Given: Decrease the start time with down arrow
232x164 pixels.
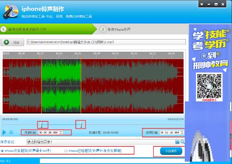Looking at the screenshot, I should [x=61, y=133].
